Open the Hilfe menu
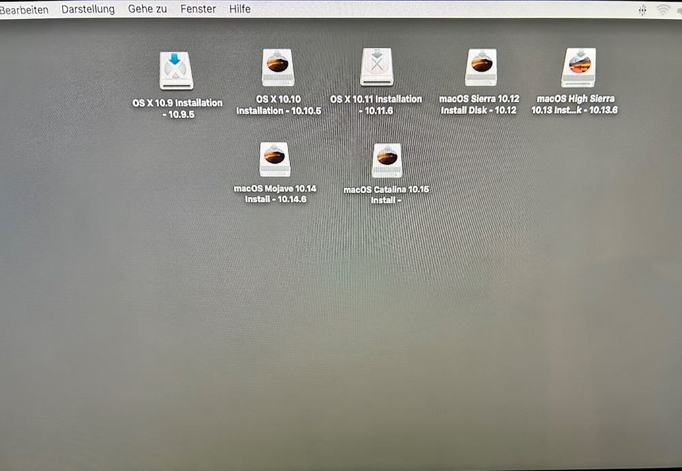Viewport: 682px width, 471px height. 239,9
